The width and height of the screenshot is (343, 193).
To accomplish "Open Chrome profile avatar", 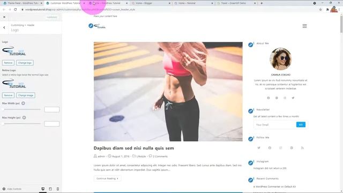I will (x=334, y=10).
